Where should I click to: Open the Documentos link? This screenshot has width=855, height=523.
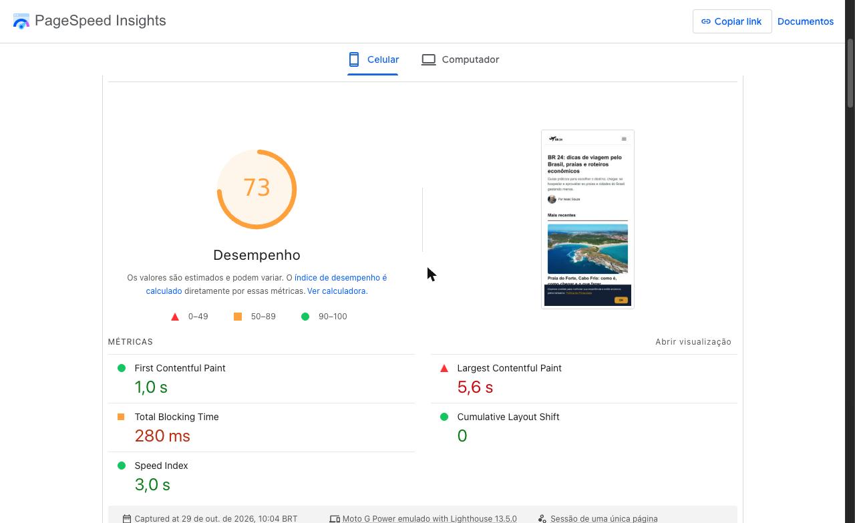click(x=806, y=21)
